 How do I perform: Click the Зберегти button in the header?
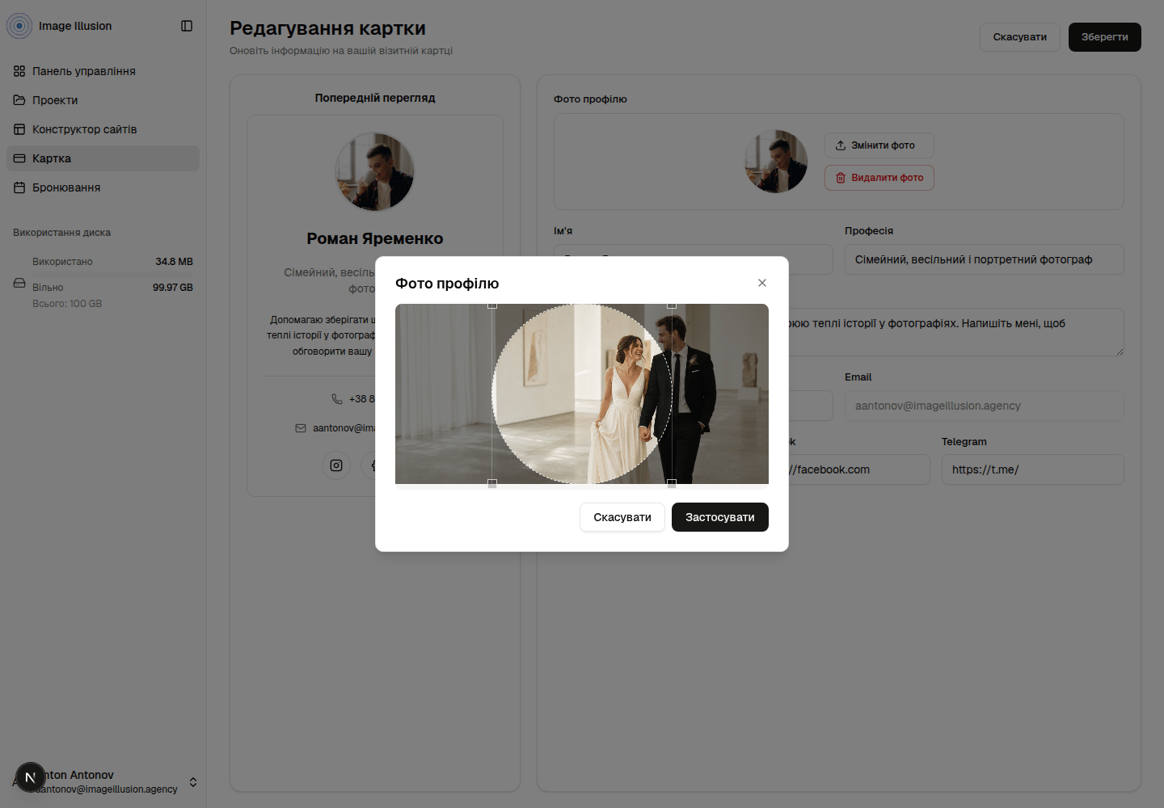click(x=1105, y=37)
